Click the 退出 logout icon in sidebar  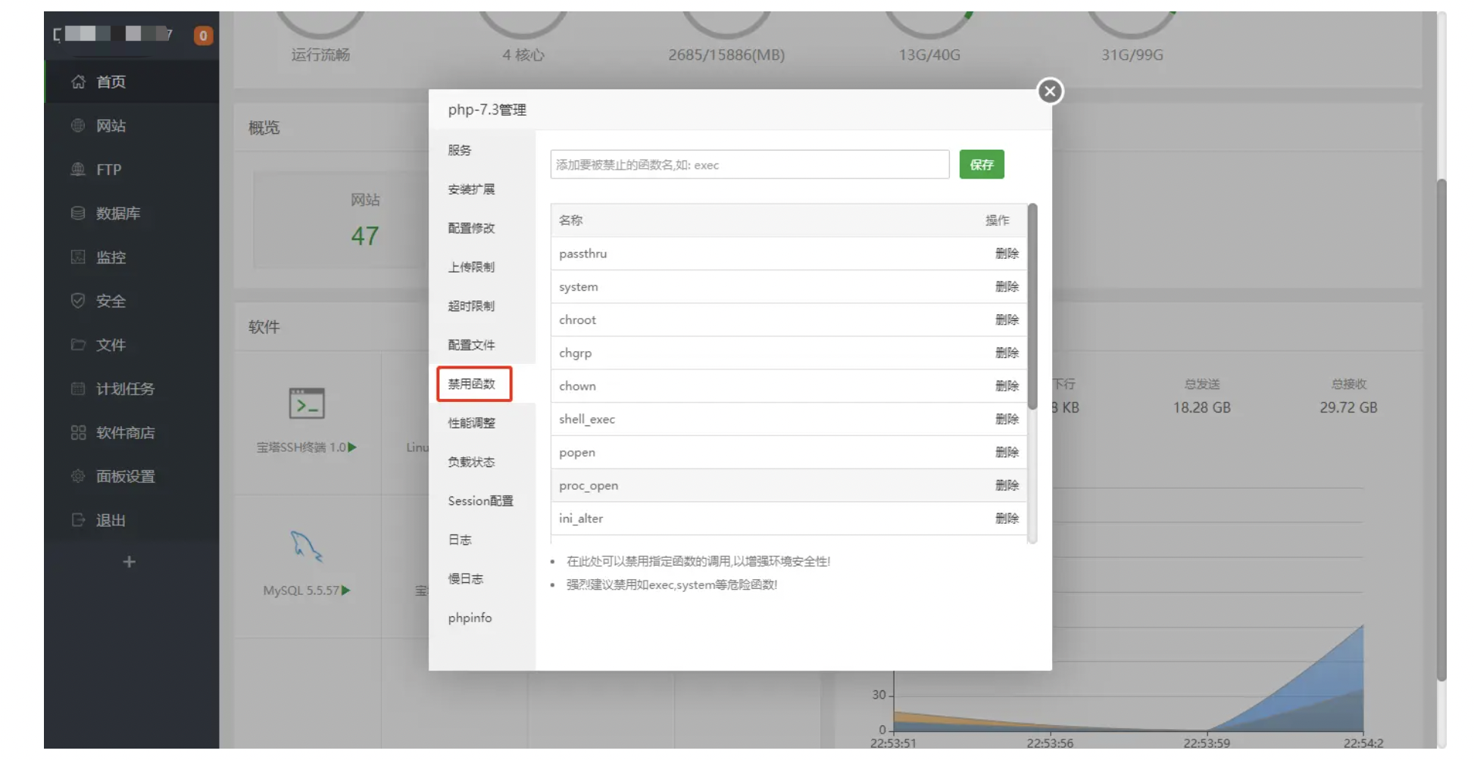click(x=78, y=520)
